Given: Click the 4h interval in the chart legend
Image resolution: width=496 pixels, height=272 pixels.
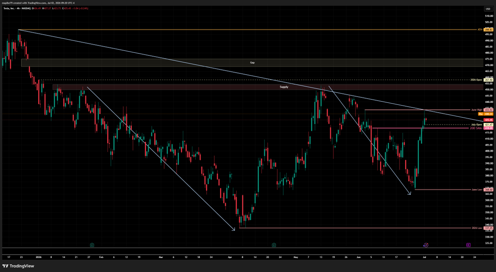Looking at the screenshot, I should point(18,8).
